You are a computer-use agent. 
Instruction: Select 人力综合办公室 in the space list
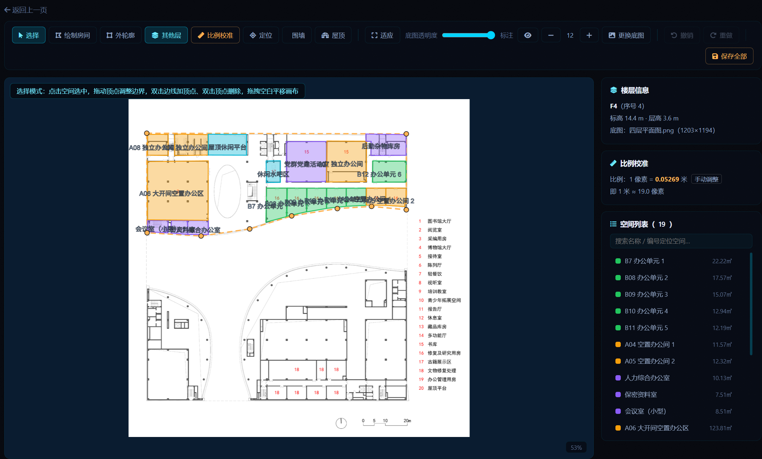tap(673, 378)
